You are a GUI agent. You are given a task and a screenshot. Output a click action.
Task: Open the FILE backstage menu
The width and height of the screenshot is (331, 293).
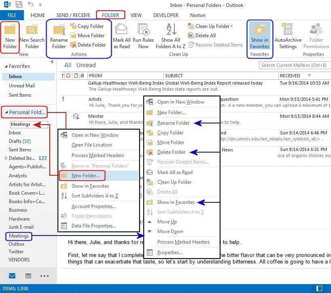point(12,15)
